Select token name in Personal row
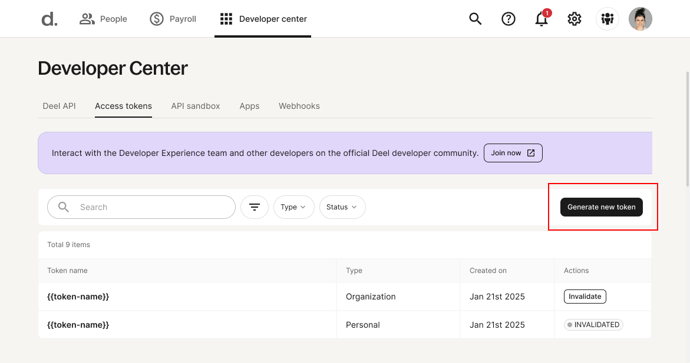690x363 pixels. tap(78, 325)
